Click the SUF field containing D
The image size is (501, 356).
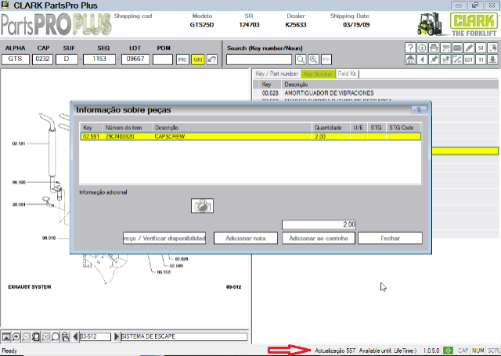coord(67,59)
